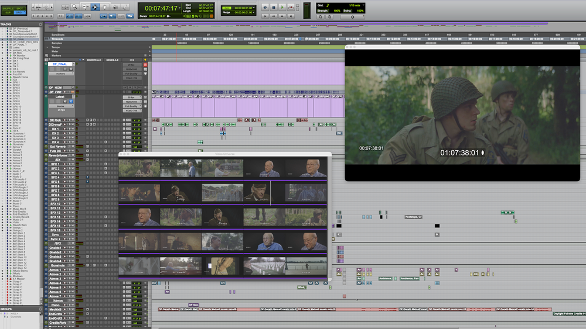Select the Grabber hand tool
This screenshot has width=586, height=329.
[105, 6]
